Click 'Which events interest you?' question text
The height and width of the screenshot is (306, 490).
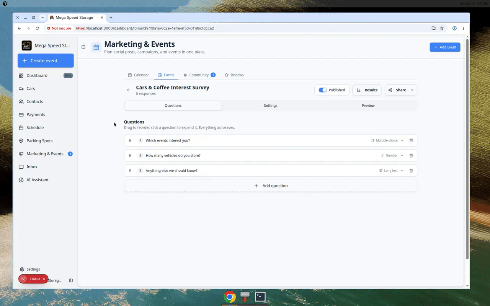click(168, 140)
